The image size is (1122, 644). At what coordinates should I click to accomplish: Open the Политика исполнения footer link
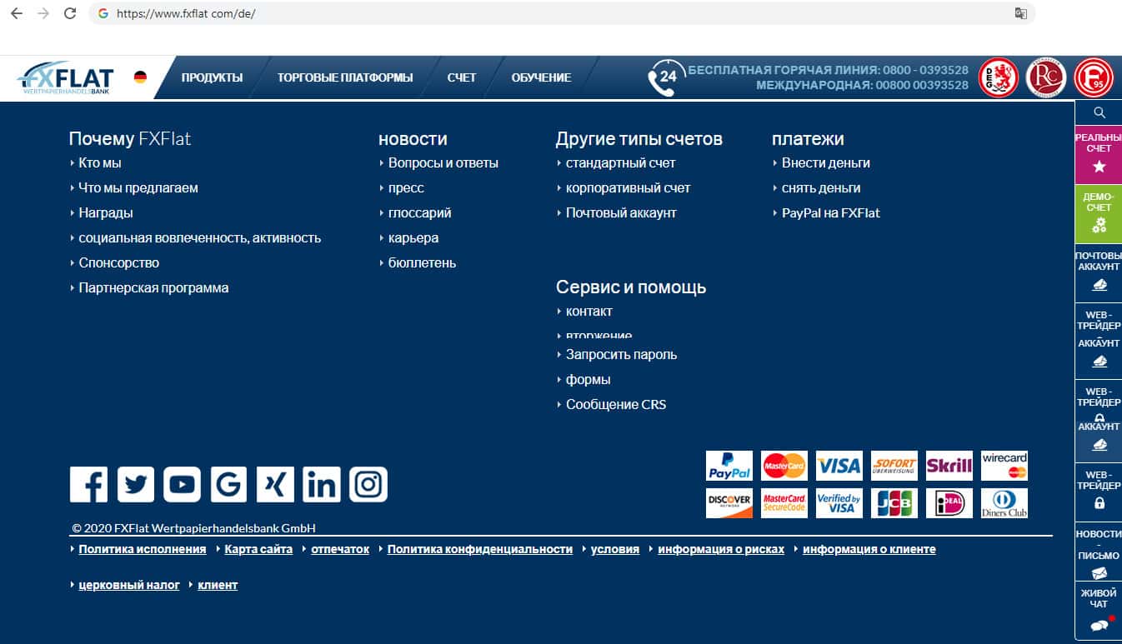[143, 550]
